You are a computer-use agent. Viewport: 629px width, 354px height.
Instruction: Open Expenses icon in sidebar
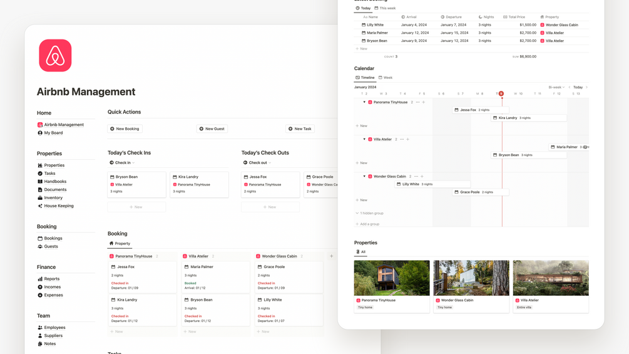click(x=40, y=295)
